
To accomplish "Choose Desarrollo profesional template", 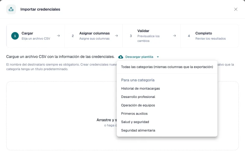I will [167, 97].
